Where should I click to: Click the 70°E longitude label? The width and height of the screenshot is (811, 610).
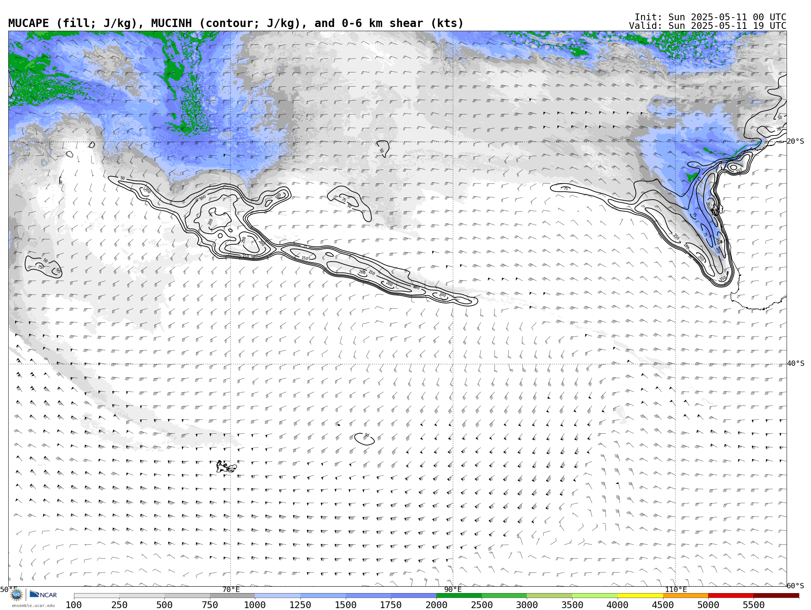[231, 589]
